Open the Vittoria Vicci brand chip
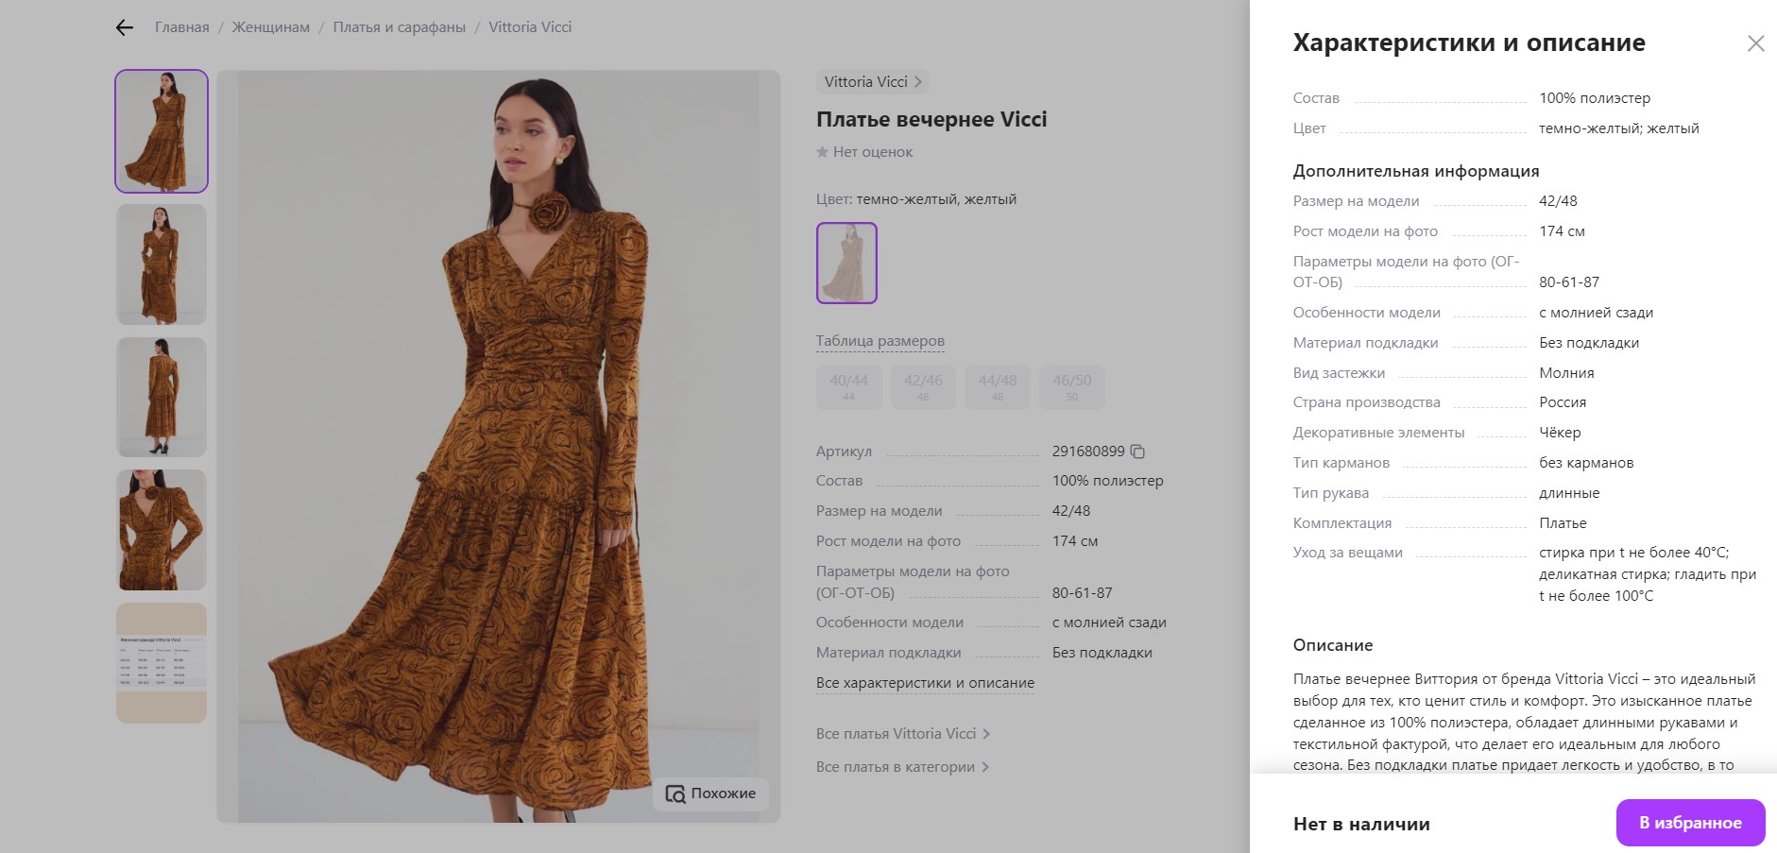The height and width of the screenshot is (853, 1777). click(x=872, y=82)
